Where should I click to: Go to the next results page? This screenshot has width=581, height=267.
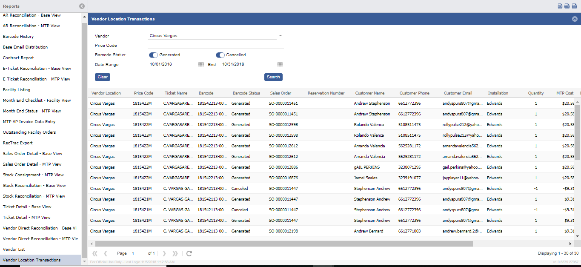[x=164, y=253]
